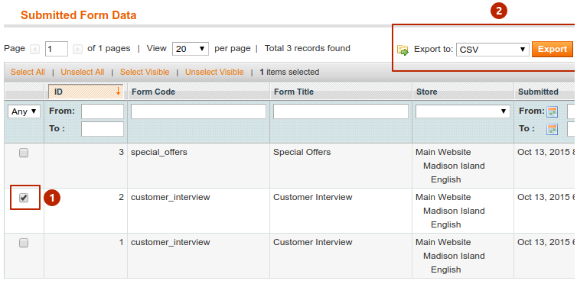Image resolution: width=577 pixels, height=284 pixels.
Task: Open the Any selection filter dropdown
Action: (x=24, y=111)
